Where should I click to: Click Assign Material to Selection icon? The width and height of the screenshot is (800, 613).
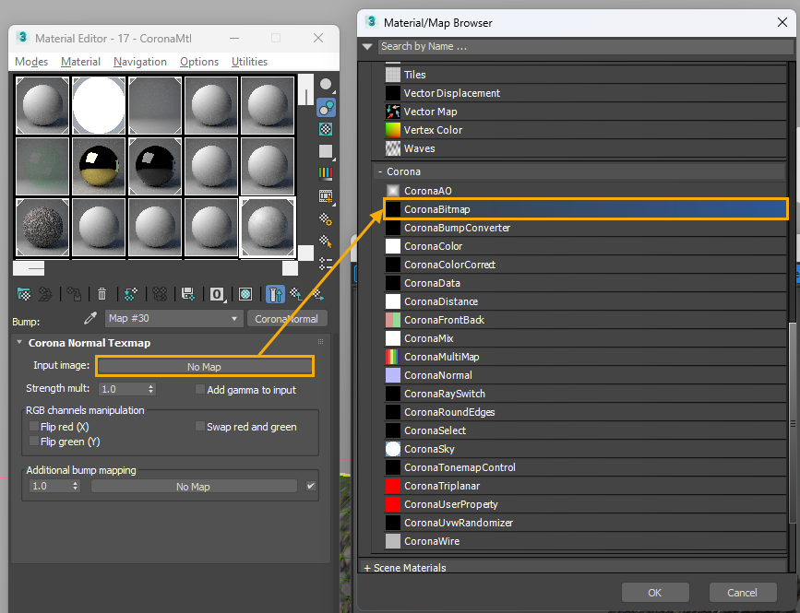pos(74,294)
